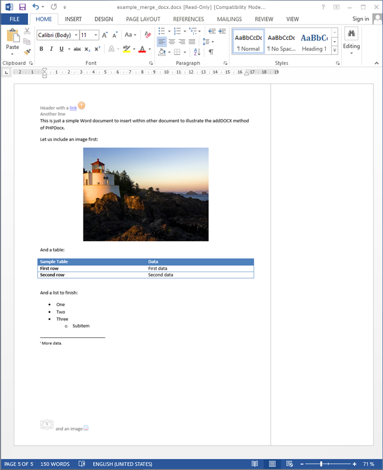Screen dimensions: 383x470
Task: Shrink font size with the small A icon
Action: pyautogui.click(x=115, y=35)
